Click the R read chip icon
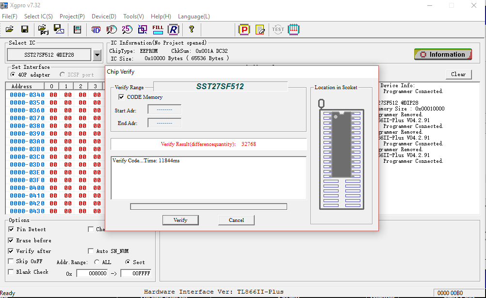This screenshot has height=298, width=486. tap(173, 30)
